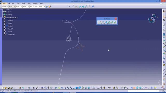Viewport: 166px width, 93px height.
Task: Click the Open file folder icon
Action: pyautogui.click(x=6, y=88)
